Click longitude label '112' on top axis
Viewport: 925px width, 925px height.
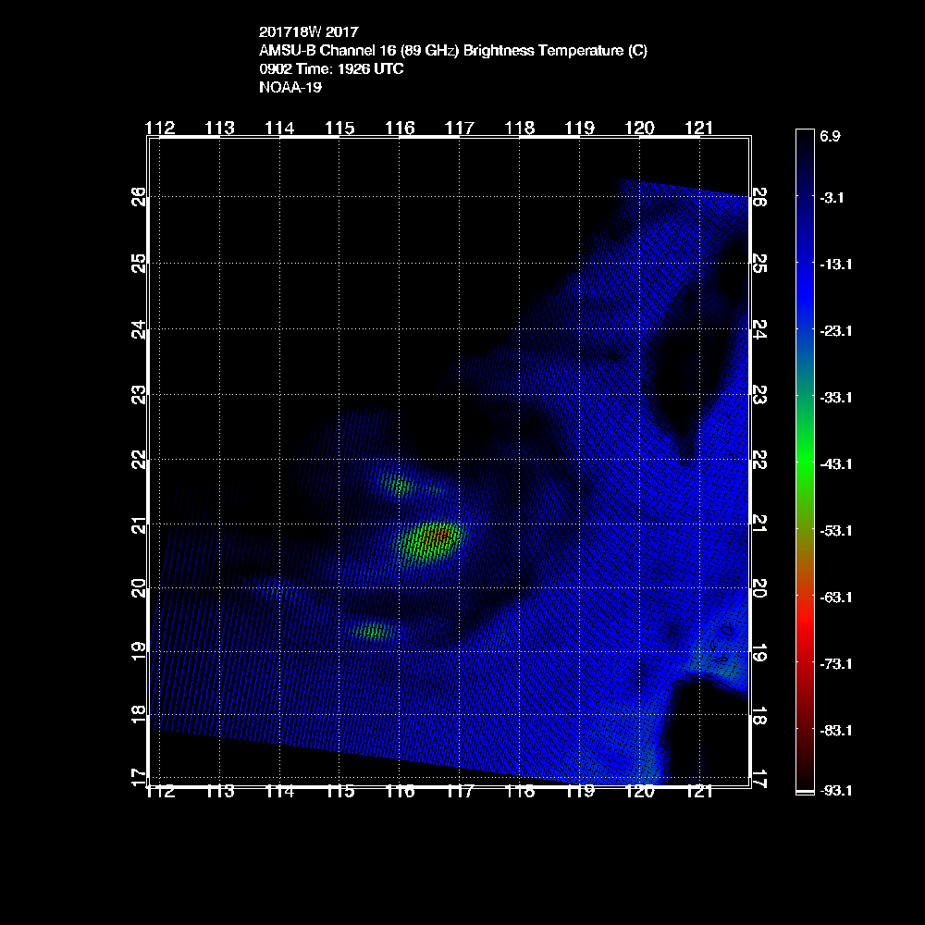(x=160, y=128)
